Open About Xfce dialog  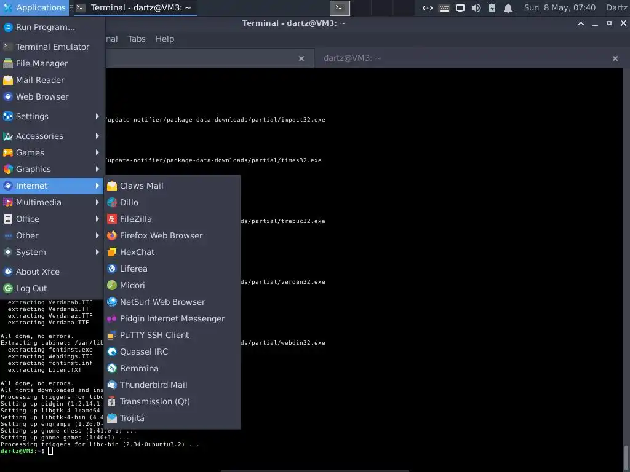(52, 272)
